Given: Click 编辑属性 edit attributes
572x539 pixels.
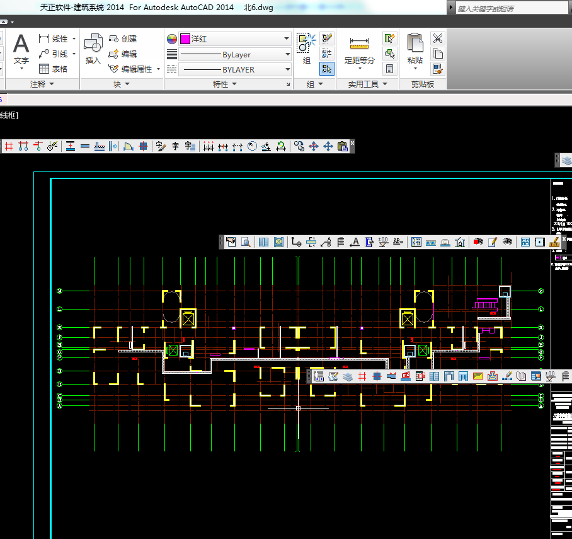Looking at the screenshot, I should 130,69.
